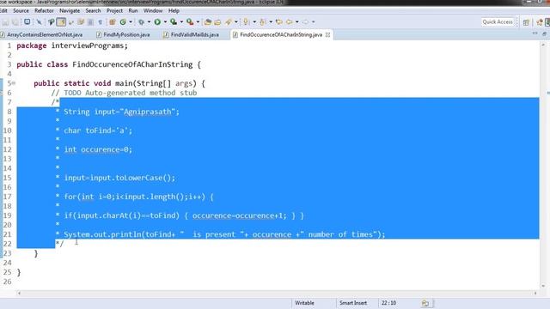550x309 pixels.
Task: Open the Refactor menu
Action: pos(44,11)
